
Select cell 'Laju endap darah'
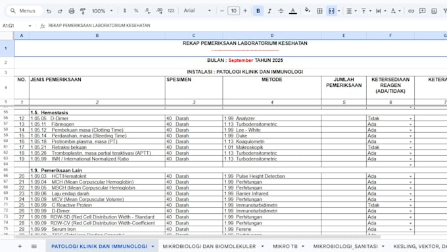coord(97,193)
